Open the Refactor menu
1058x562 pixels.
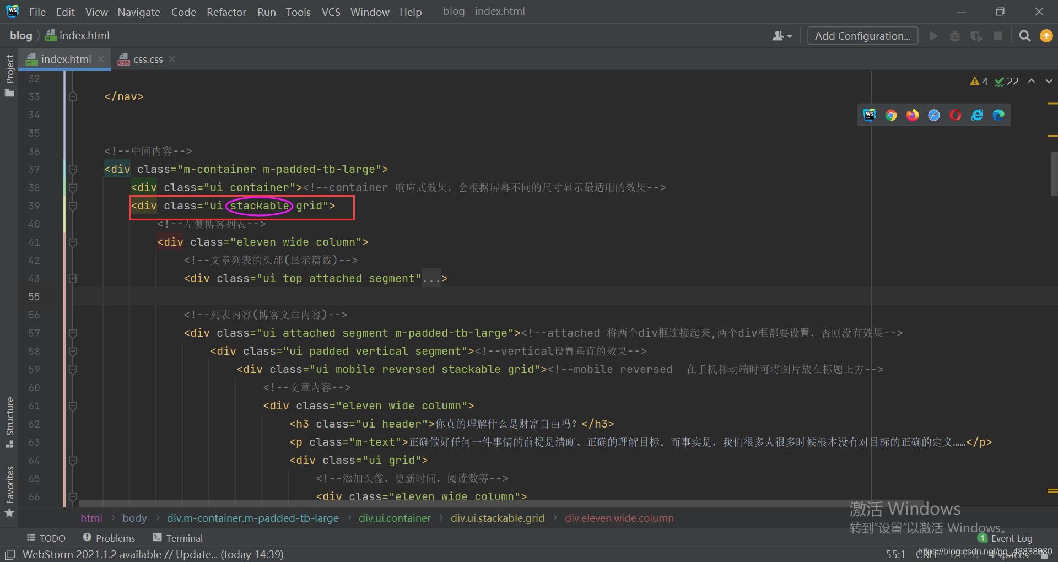[226, 12]
